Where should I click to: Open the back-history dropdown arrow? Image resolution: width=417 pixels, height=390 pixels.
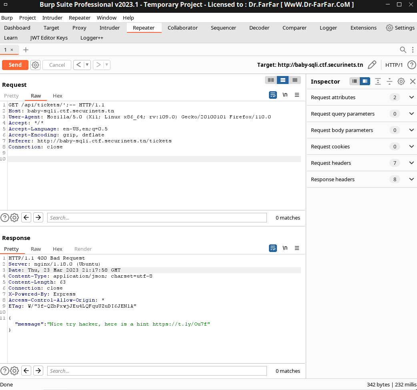87,65
